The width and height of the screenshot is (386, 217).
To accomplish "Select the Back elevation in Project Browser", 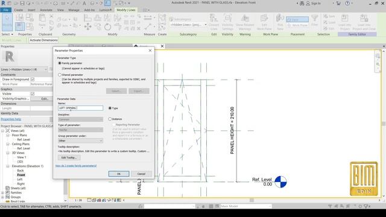I will point(21,171).
